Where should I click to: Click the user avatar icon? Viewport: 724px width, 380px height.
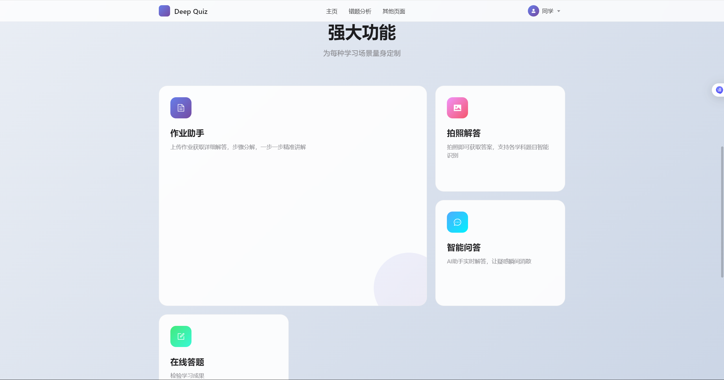tap(533, 11)
